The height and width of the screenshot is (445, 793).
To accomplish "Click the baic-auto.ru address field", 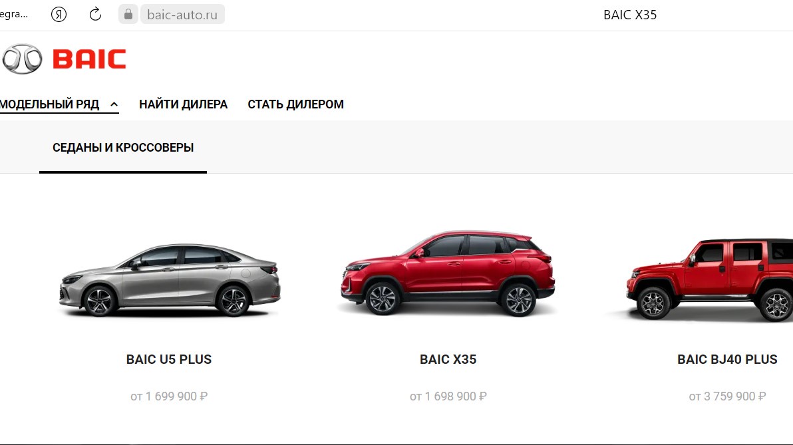I will click(x=182, y=15).
